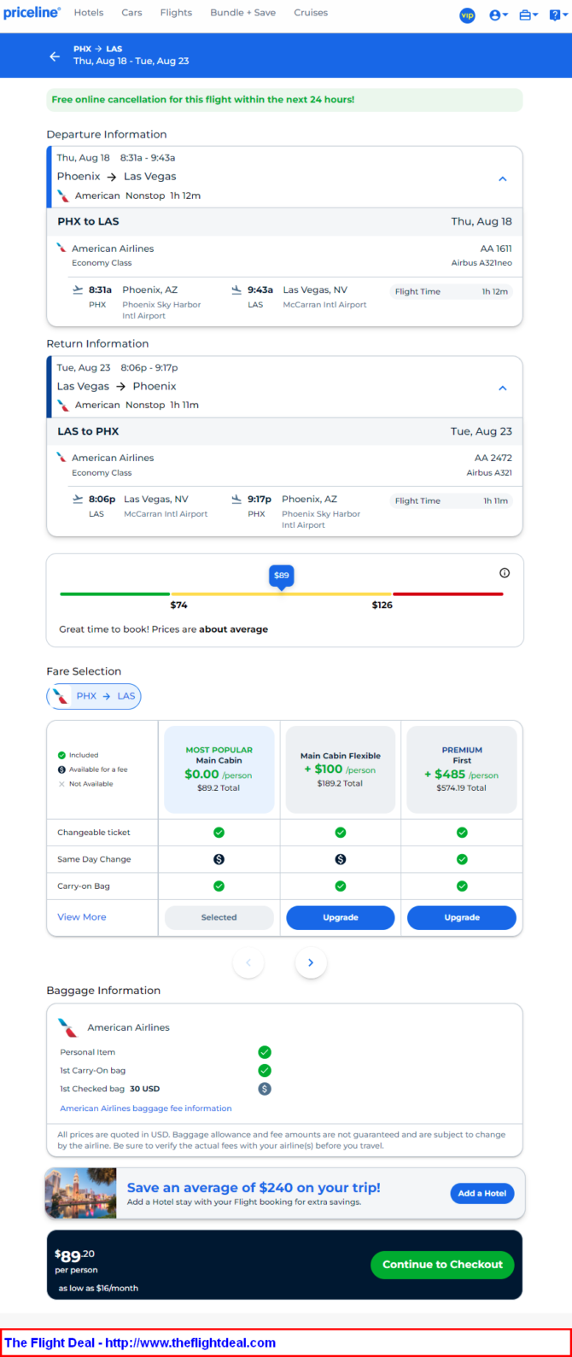
Task: Click Main Cabin Flexible Same Day Change fee icon
Action: [341, 859]
